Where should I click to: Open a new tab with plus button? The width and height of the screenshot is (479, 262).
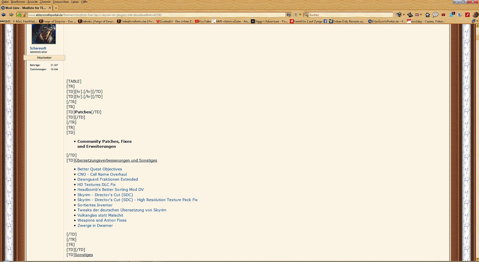56,8
